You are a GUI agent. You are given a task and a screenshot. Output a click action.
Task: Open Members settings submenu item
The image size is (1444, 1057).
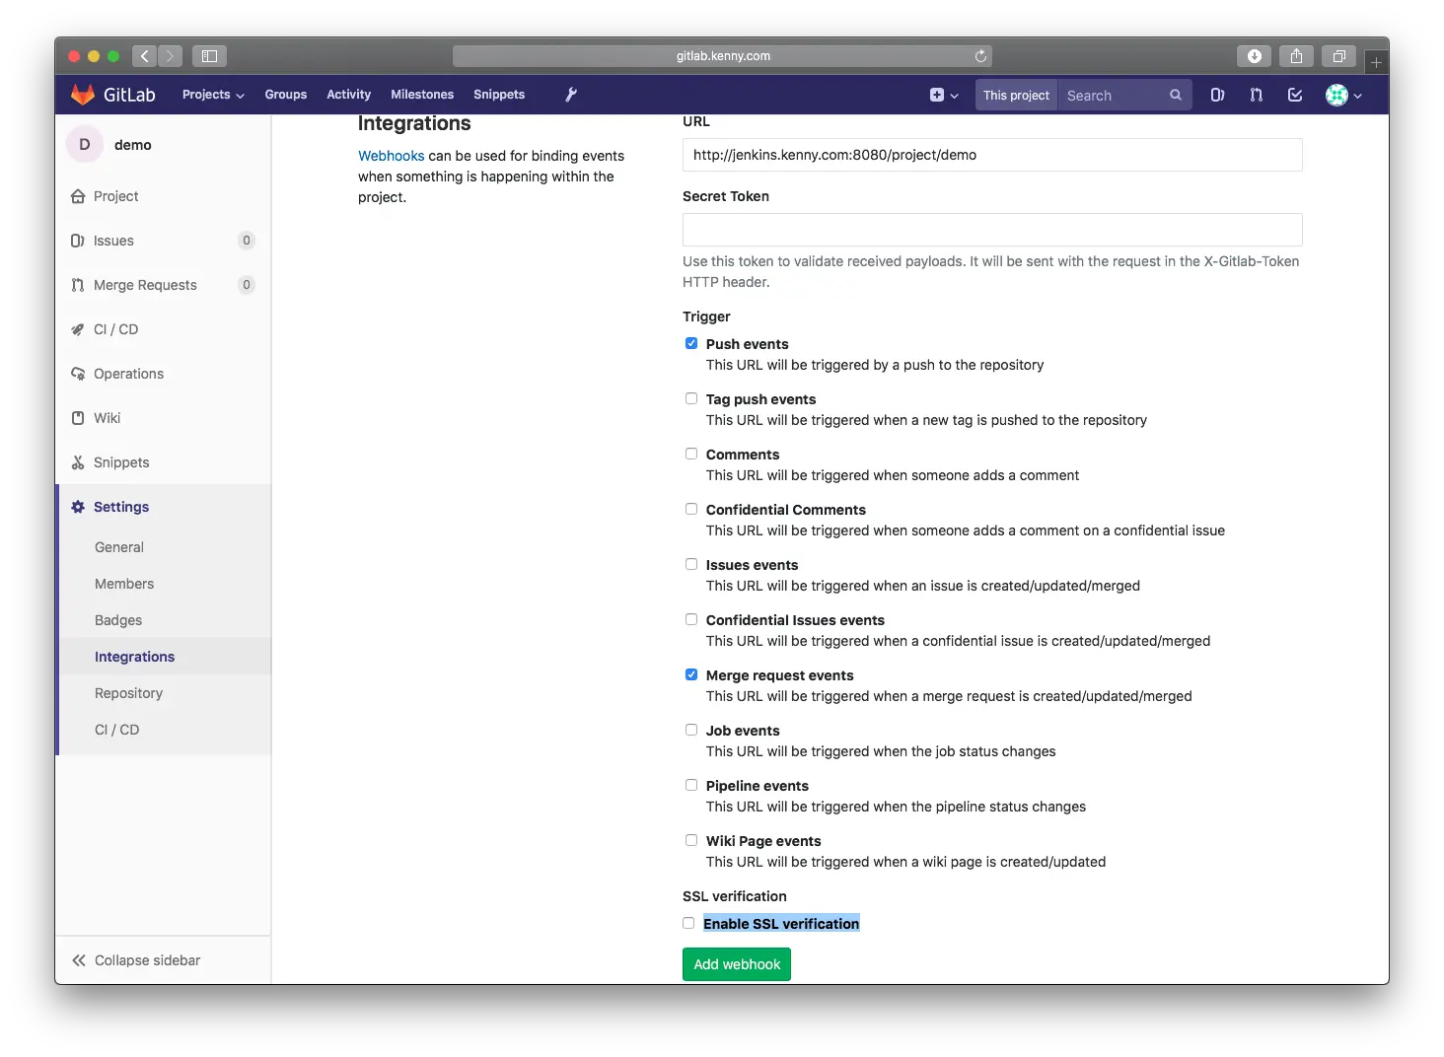click(124, 584)
